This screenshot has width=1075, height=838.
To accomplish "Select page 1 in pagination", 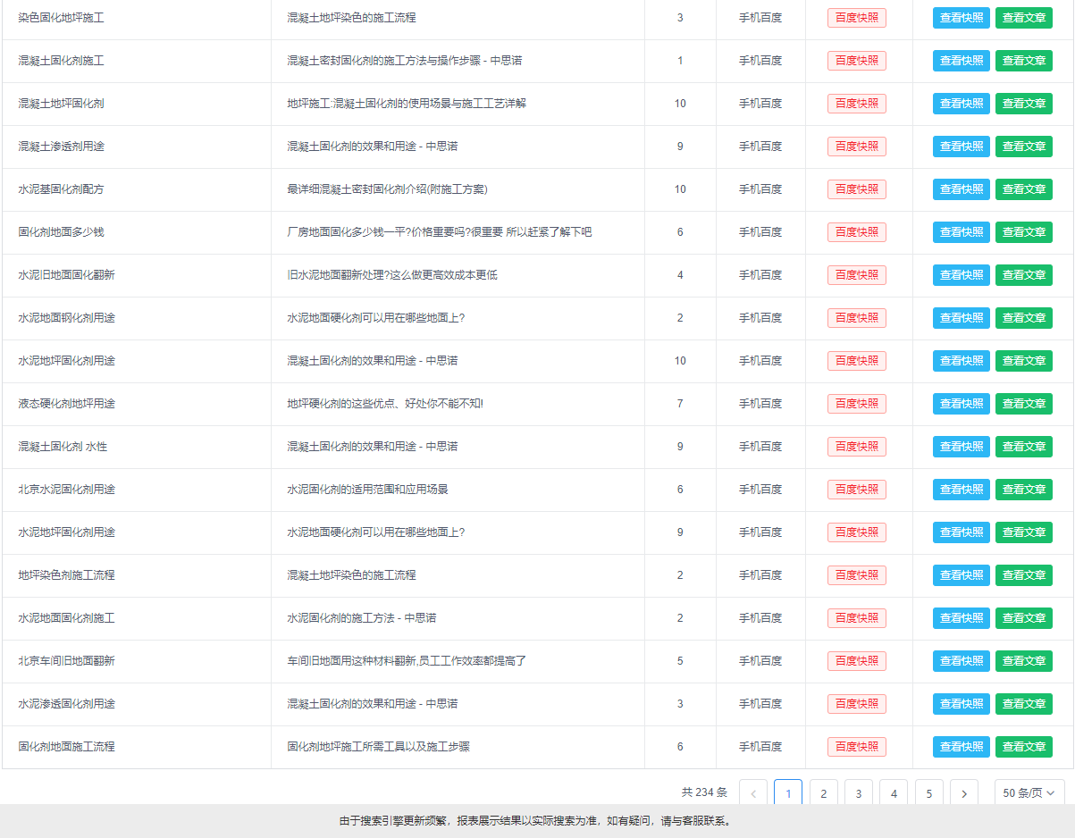I will click(x=788, y=793).
